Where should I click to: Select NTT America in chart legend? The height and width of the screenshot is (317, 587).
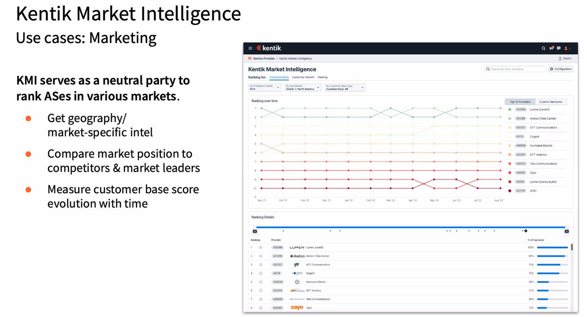pos(539,154)
